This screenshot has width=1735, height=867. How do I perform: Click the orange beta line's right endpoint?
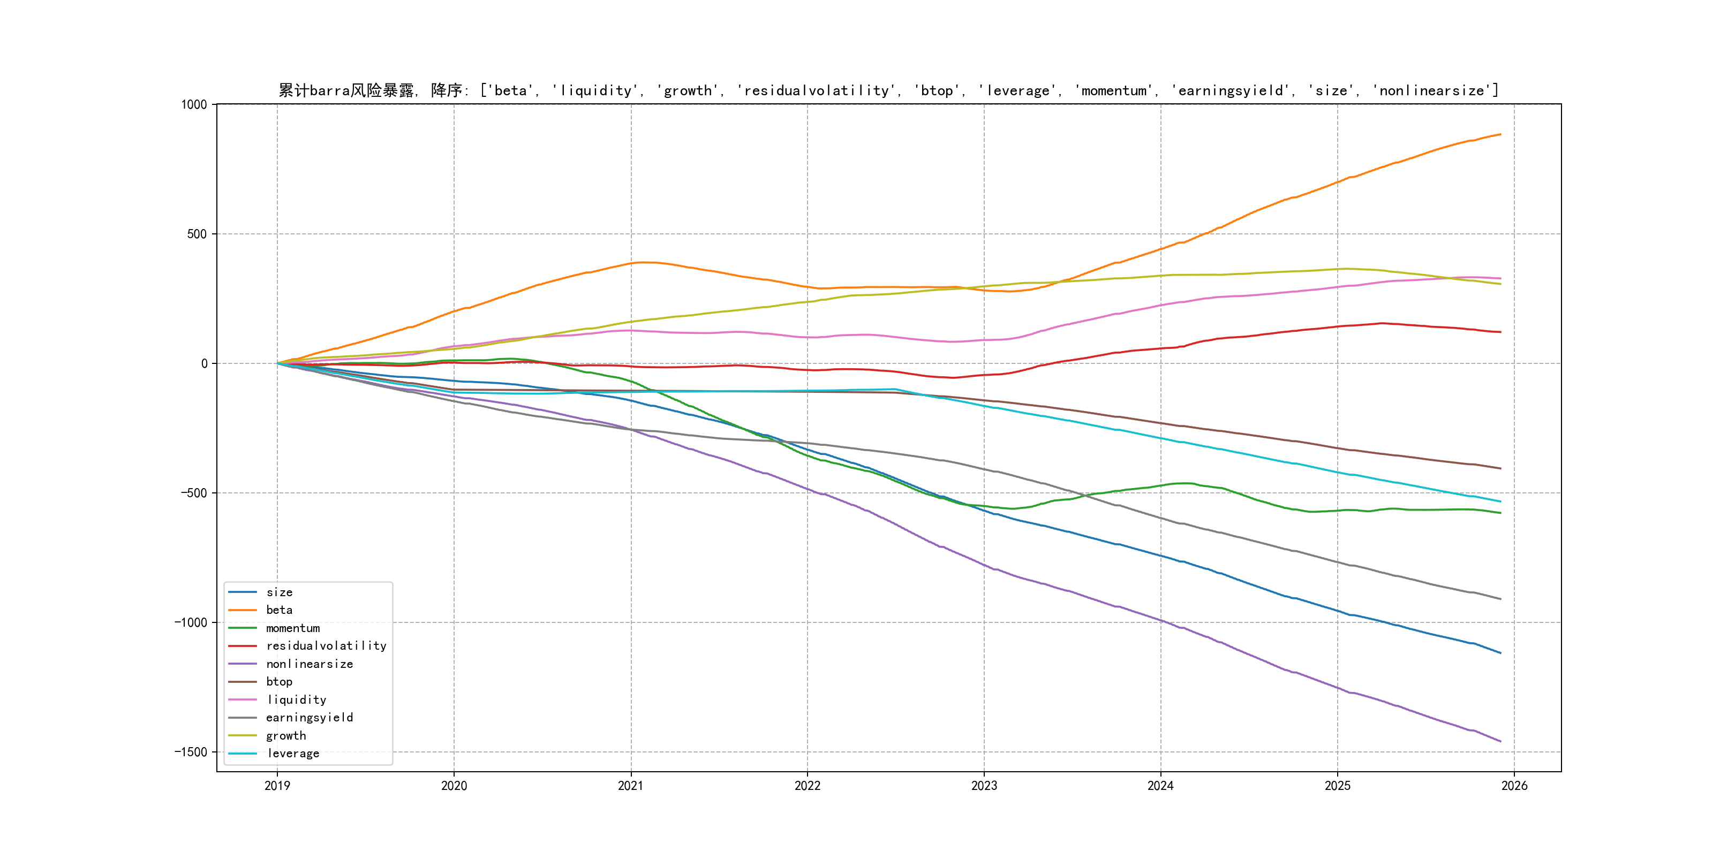[x=1500, y=135]
